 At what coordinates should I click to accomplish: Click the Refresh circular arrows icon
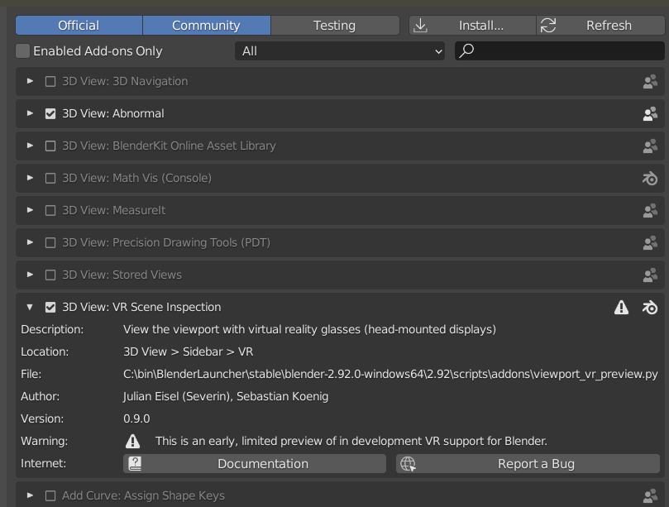547,25
